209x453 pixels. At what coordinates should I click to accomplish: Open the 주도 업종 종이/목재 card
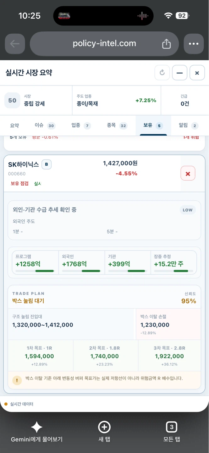tap(117, 100)
